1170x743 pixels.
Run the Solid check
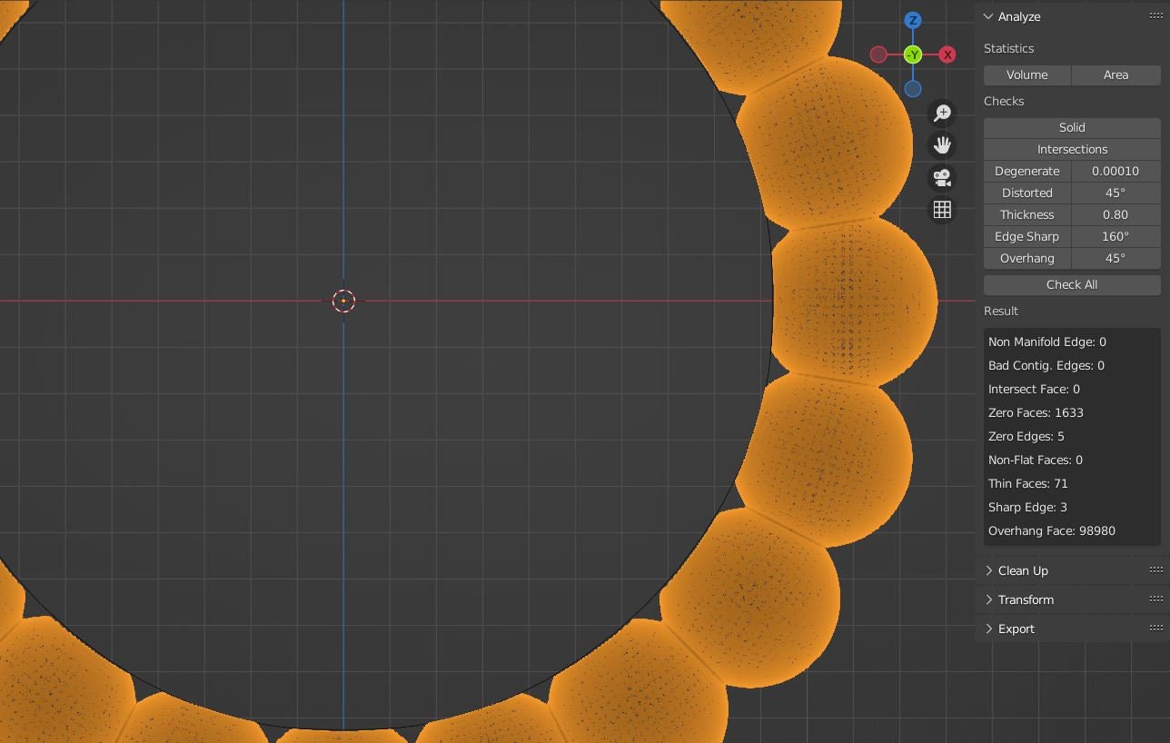[x=1072, y=127]
